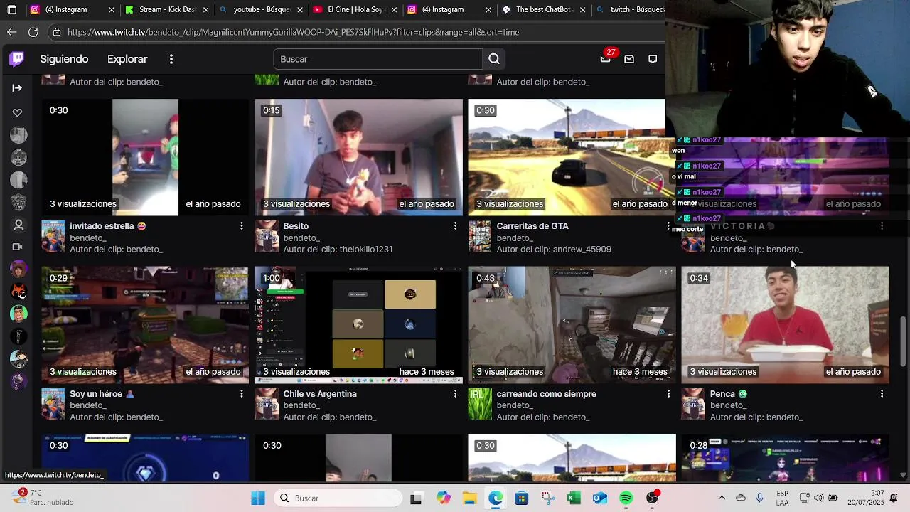Open the Windows Start button
Image resolution: width=910 pixels, height=512 pixels.
258,498
